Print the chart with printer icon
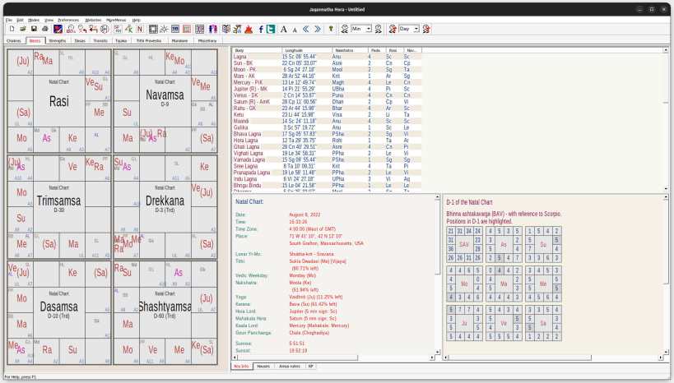Image resolution: width=674 pixels, height=383 pixels. point(45,30)
